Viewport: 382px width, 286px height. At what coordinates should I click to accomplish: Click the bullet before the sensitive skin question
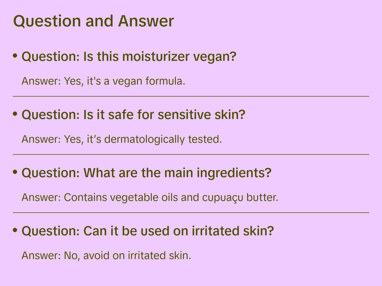click(x=15, y=114)
